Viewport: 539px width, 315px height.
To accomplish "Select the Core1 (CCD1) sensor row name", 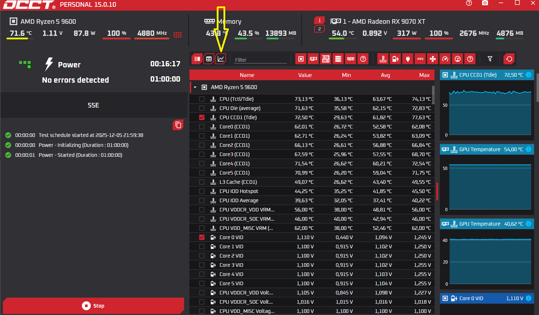I will coord(235,136).
